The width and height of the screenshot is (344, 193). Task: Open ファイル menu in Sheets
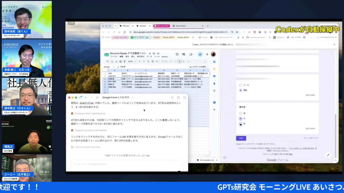(x=114, y=57)
